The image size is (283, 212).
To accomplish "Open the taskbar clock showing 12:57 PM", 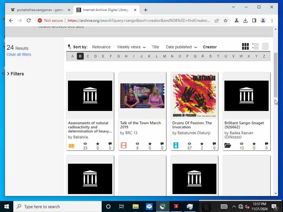I will pyautogui.click(x=259, y=206).
